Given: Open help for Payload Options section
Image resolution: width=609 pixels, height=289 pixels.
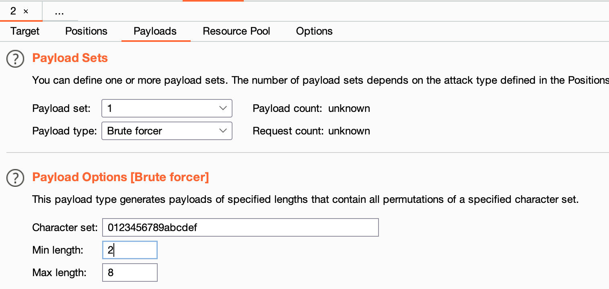Looking at the screenshot, I should [15, 178].
